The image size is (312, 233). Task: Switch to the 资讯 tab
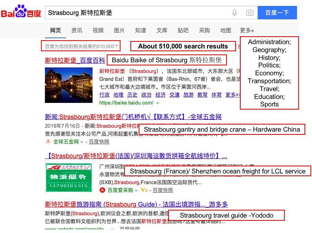76,30
